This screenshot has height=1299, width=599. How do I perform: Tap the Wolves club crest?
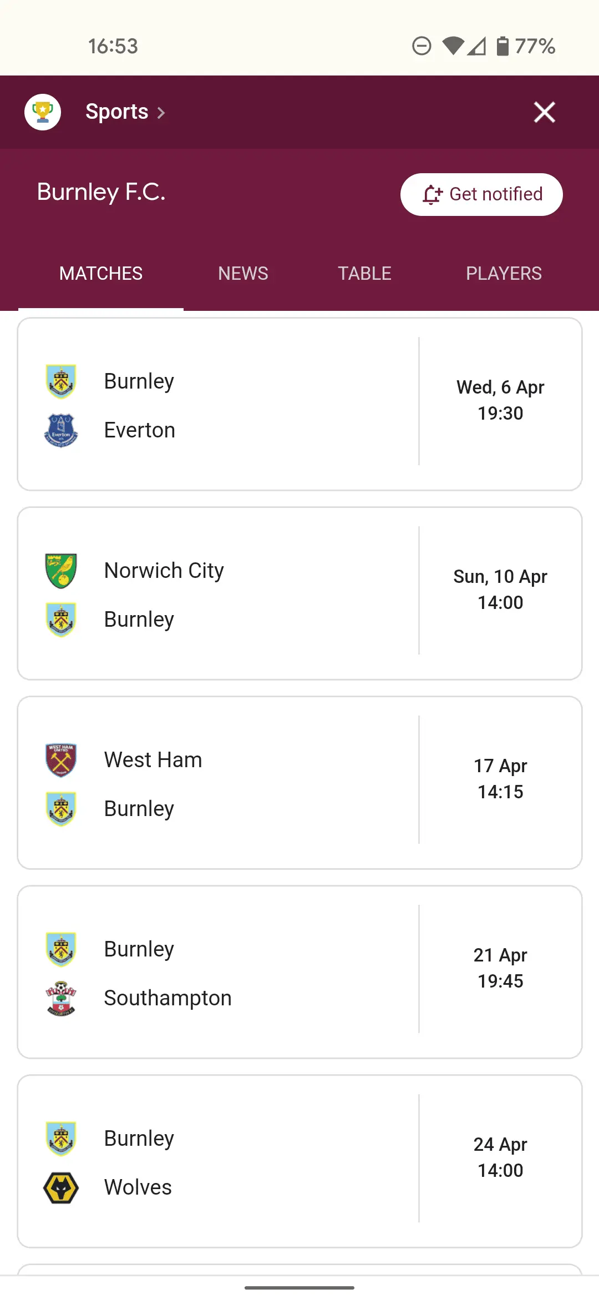(61, 1187)
